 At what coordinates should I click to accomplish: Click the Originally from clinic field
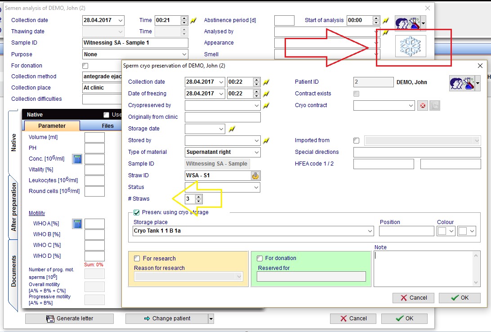click(223, 117)
